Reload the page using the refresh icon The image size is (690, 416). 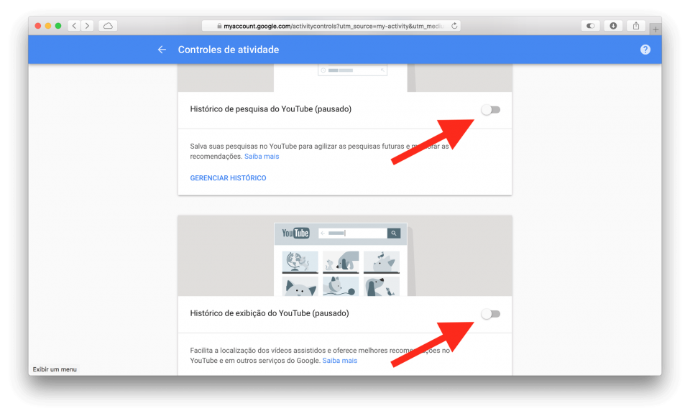coord(454,24)
